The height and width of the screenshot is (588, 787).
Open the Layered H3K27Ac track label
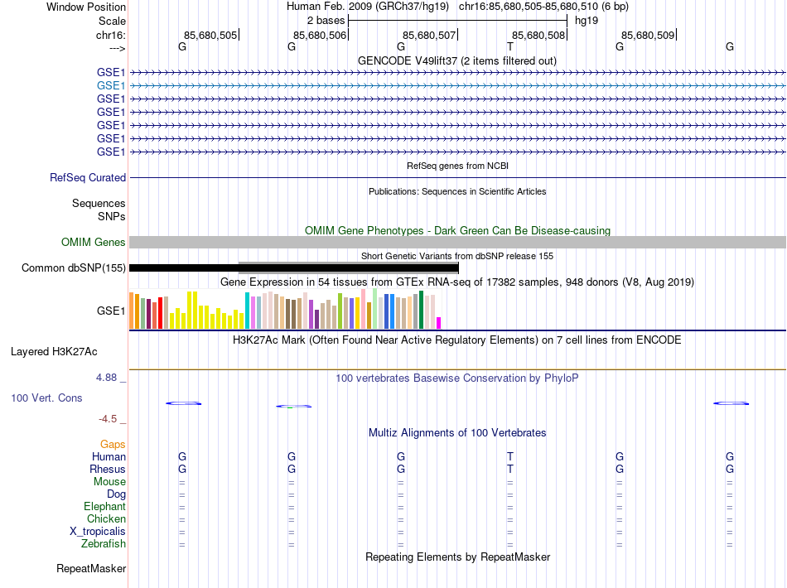coord(54,352)
